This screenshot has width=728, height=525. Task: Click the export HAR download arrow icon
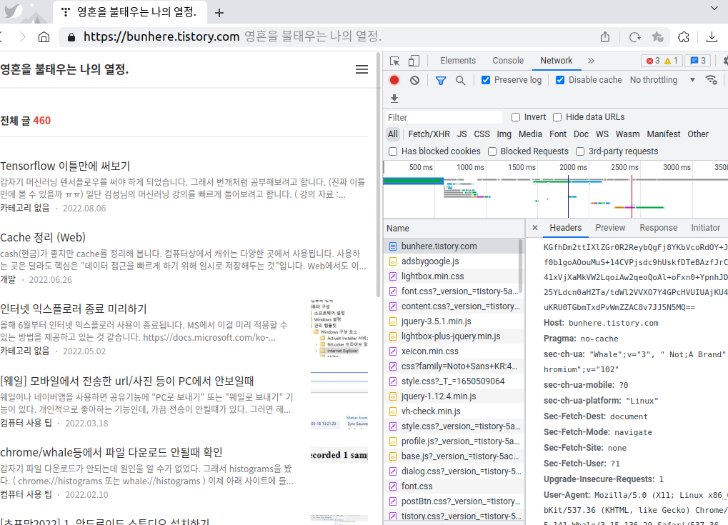[x=394, y=99]
